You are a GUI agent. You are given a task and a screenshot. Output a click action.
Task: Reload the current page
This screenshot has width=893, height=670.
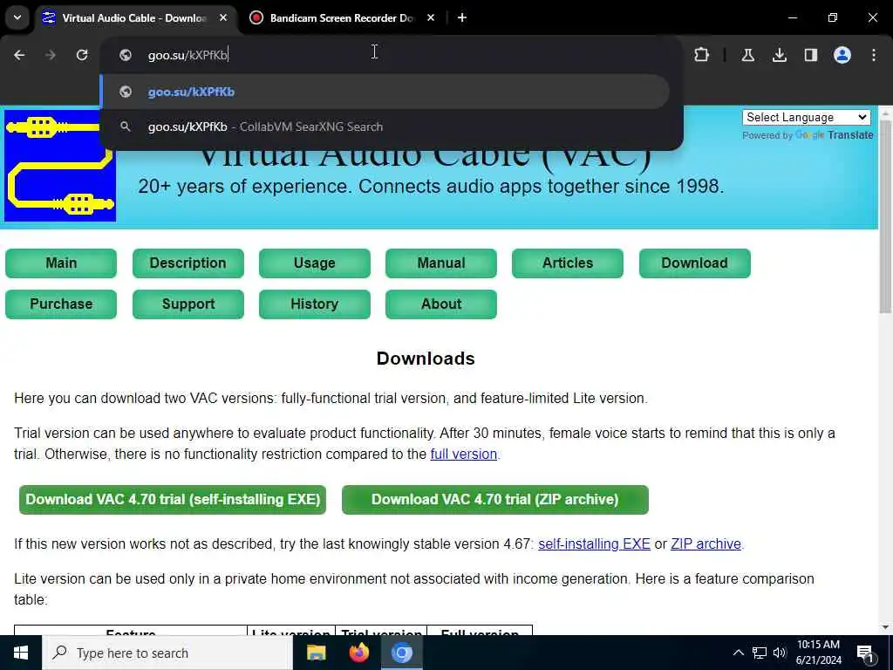[x=82, y=55]
